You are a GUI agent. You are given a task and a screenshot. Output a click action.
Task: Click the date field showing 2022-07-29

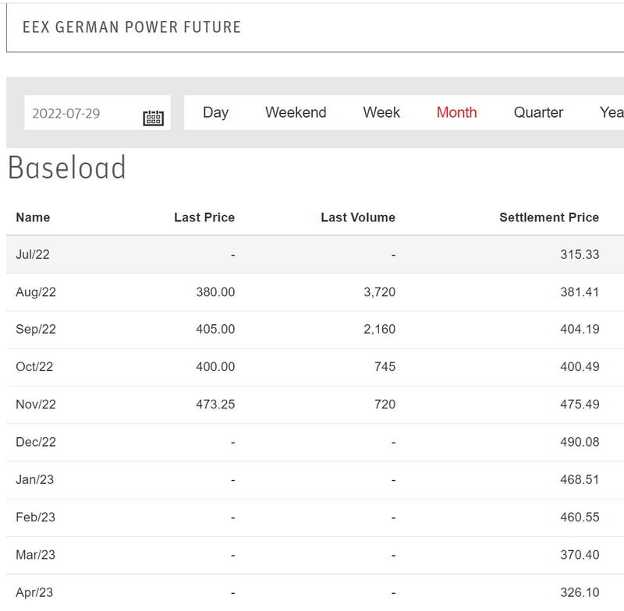[x=78, y=114]
